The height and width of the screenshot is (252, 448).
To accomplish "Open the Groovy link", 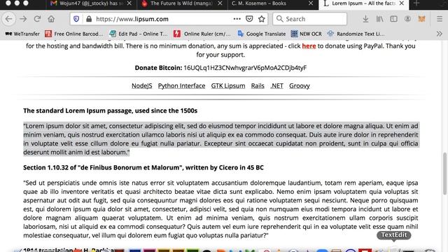I will click(x=300, y=85).
